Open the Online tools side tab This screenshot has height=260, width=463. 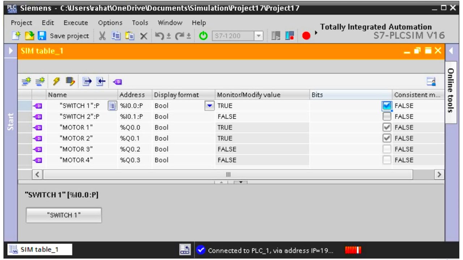(x=450, y=92)
